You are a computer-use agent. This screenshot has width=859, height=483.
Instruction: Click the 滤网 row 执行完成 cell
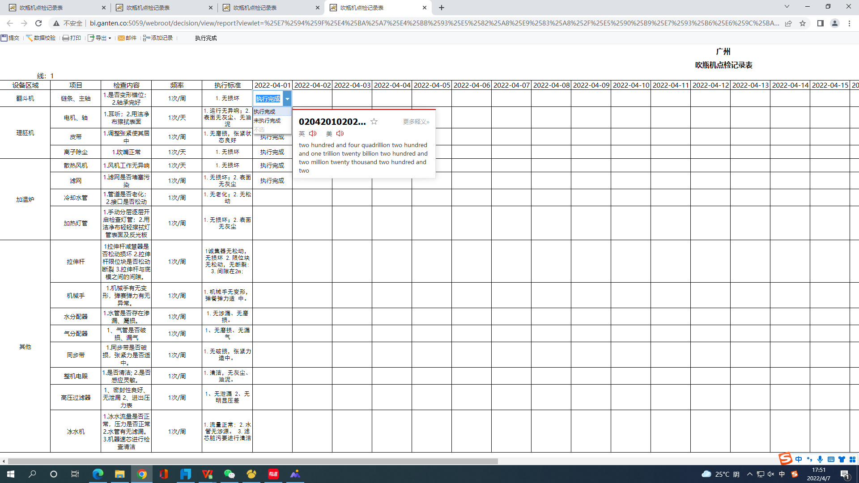tap(272, 181)
